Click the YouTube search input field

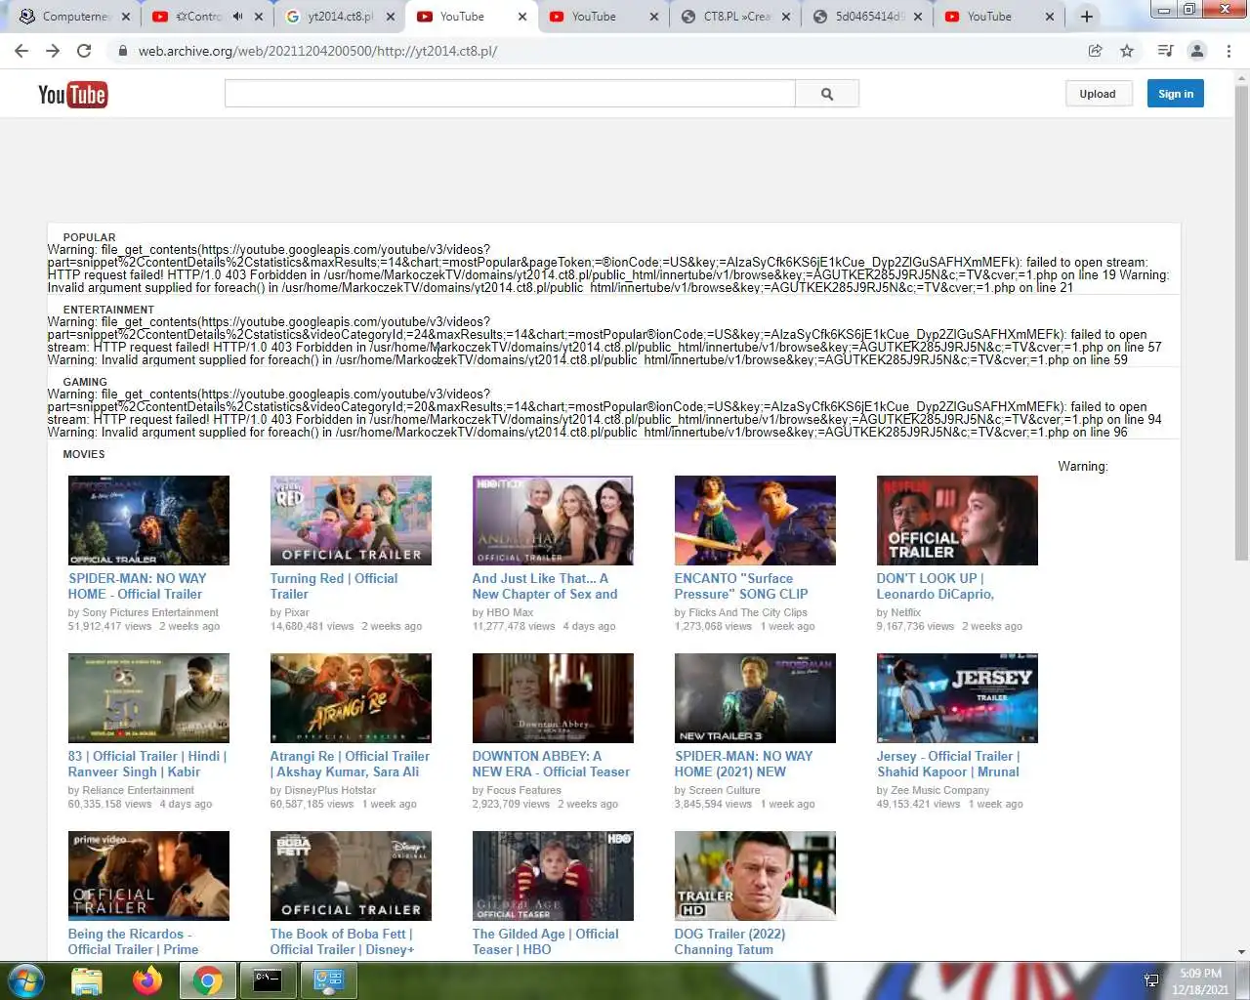coord(510,94)
